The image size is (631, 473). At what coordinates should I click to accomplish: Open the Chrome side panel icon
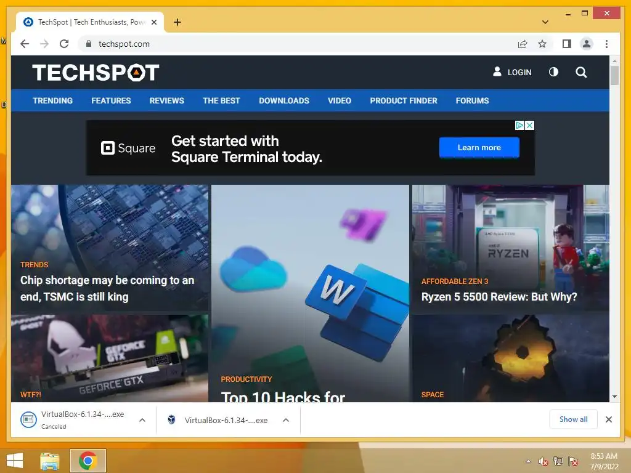(567, 44)
